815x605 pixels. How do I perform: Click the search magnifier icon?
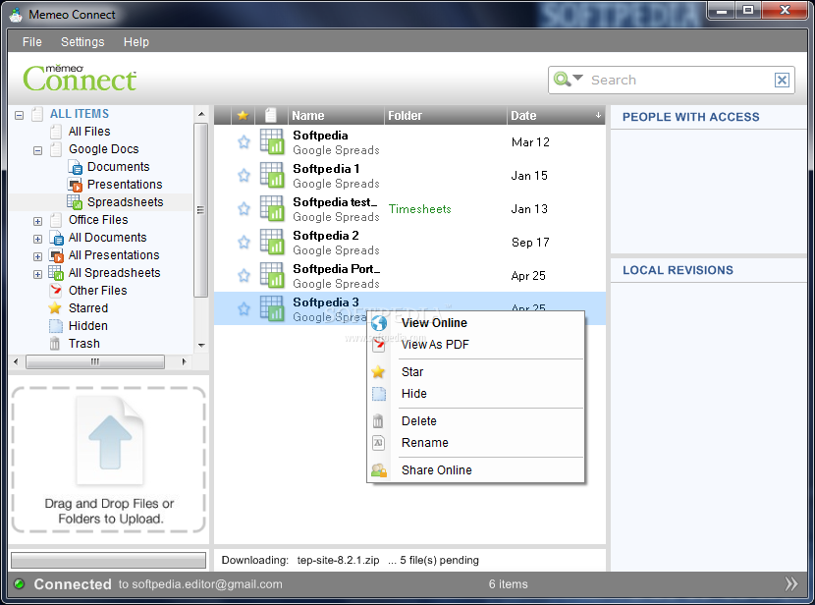562,79
